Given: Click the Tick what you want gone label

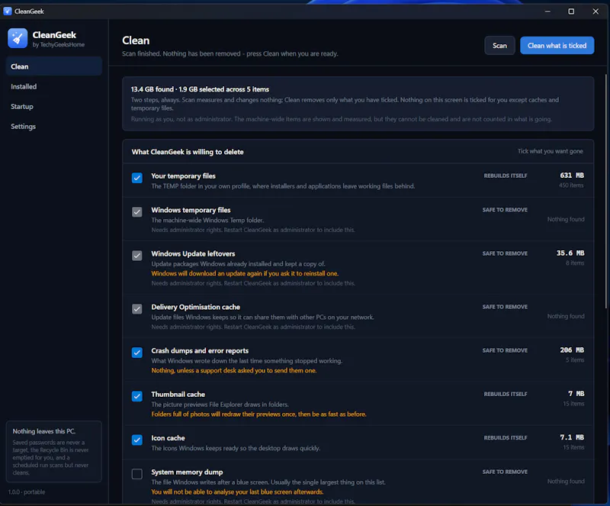Looking at the screenshot, I should pos(550,151).
